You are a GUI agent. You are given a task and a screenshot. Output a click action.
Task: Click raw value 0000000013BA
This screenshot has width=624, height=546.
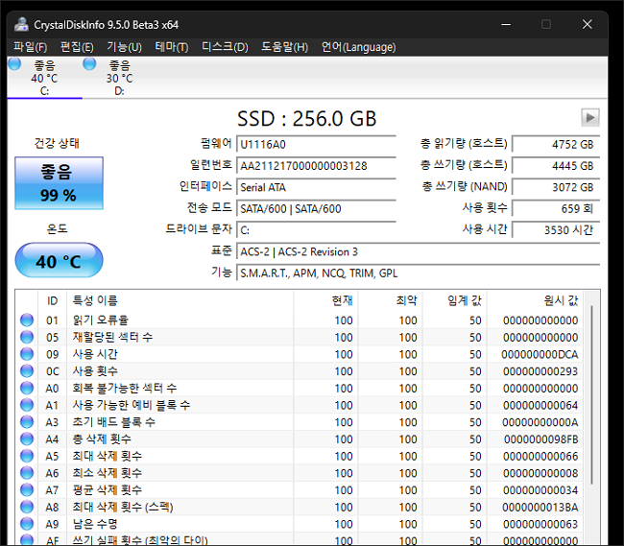pos(540,508)
